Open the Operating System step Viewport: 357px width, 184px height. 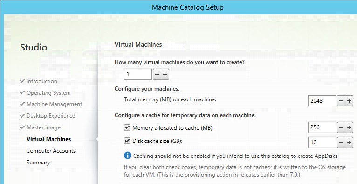(x=48, y=93)
